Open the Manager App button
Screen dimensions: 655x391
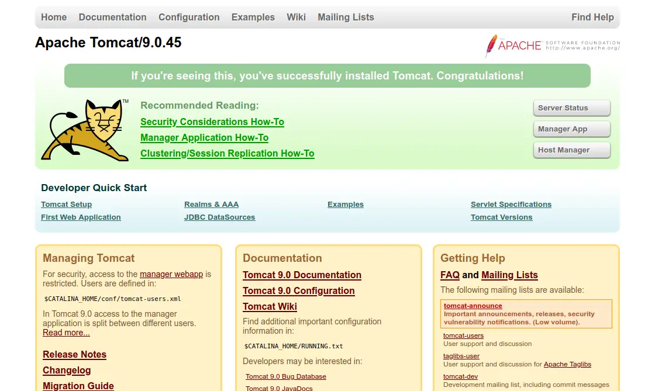click(x=571, y=129)
